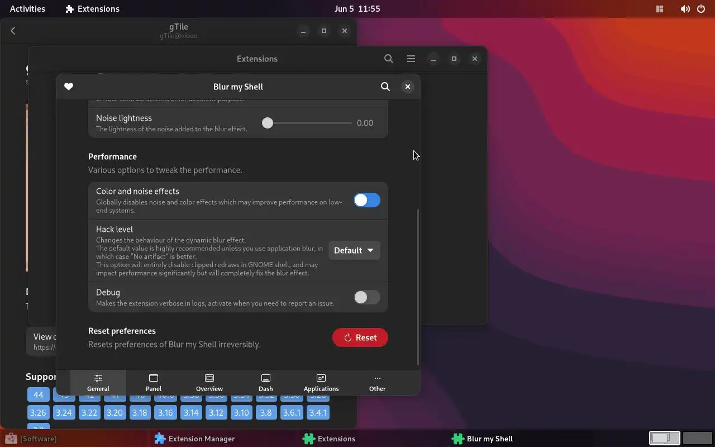Click the red Reset button
This screenshot has height=447, width=715.
(360, 337)
